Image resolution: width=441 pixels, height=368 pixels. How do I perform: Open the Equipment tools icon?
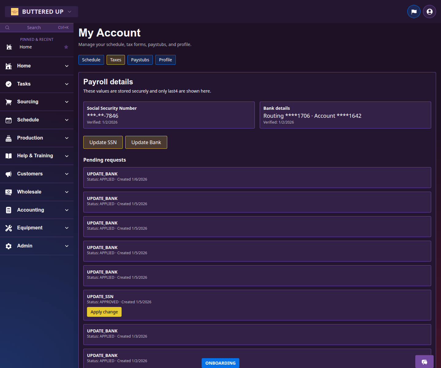coord(8,228)
